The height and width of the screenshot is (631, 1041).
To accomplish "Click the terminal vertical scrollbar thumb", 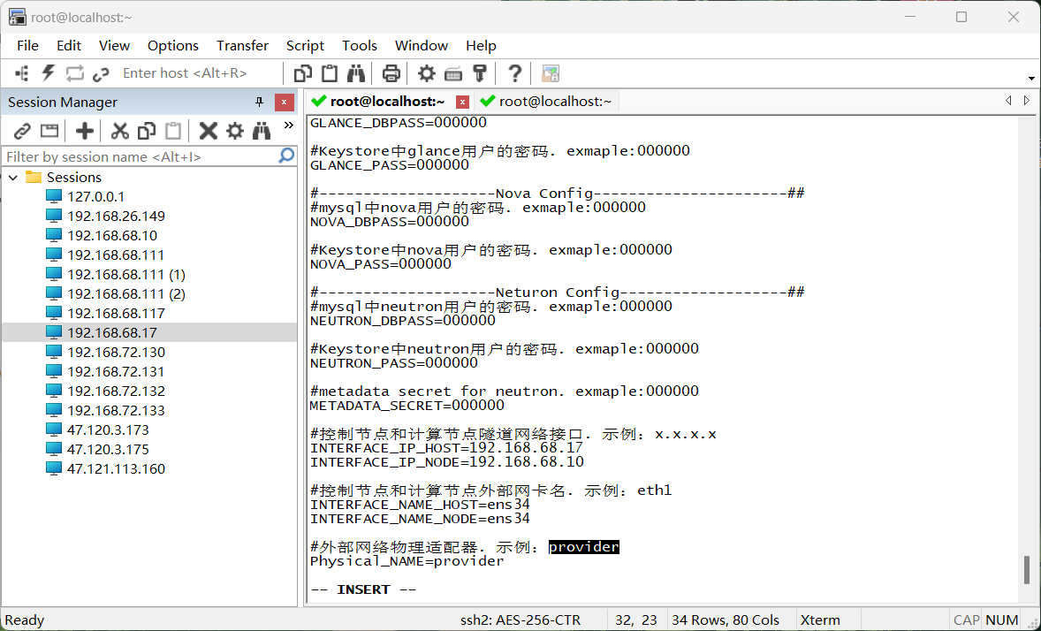I will pyautogui.click(x=1026, y=569).
